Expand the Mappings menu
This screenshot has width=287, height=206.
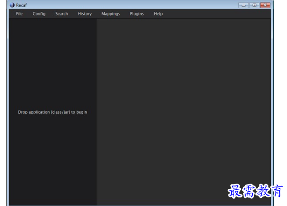coord(110,14)
